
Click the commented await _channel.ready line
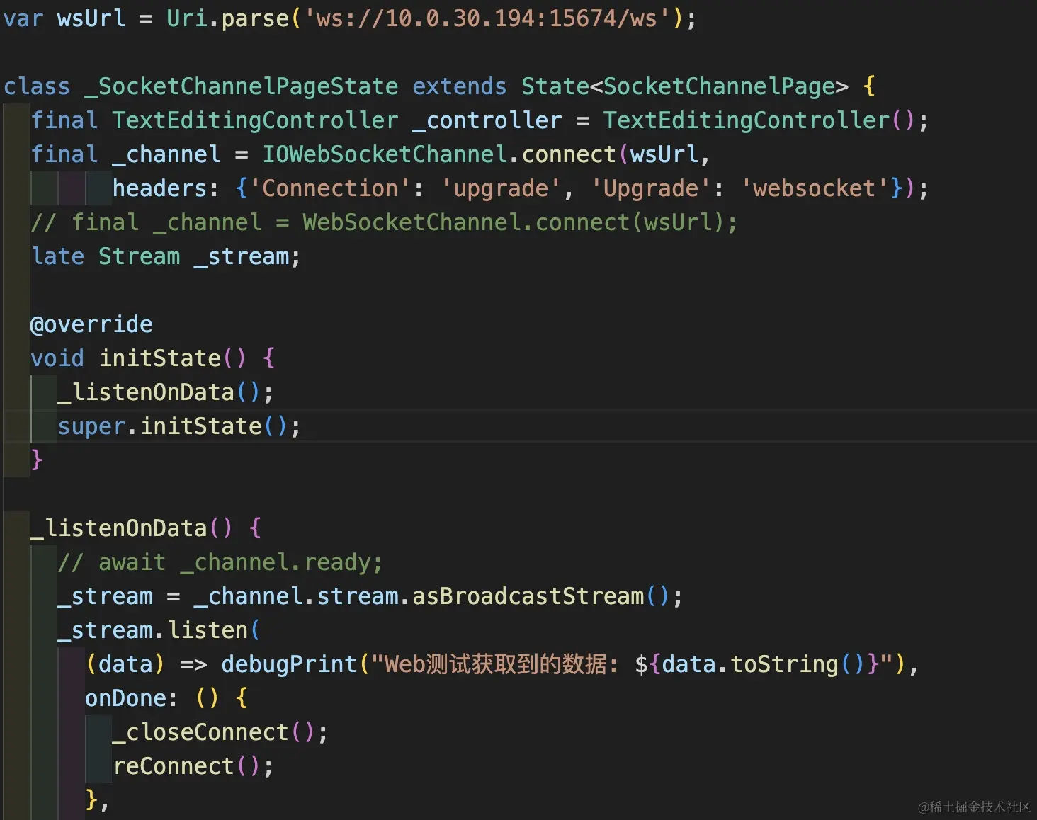[220, 562]
